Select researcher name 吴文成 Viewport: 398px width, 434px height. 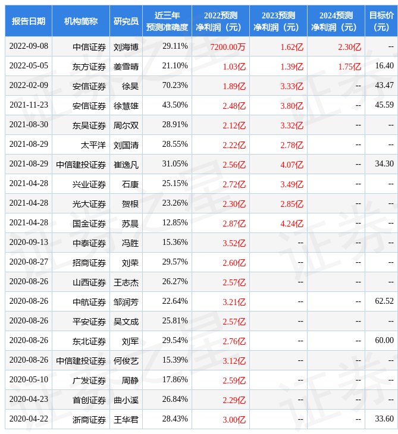pyautogui.click(x=126, y=322)
